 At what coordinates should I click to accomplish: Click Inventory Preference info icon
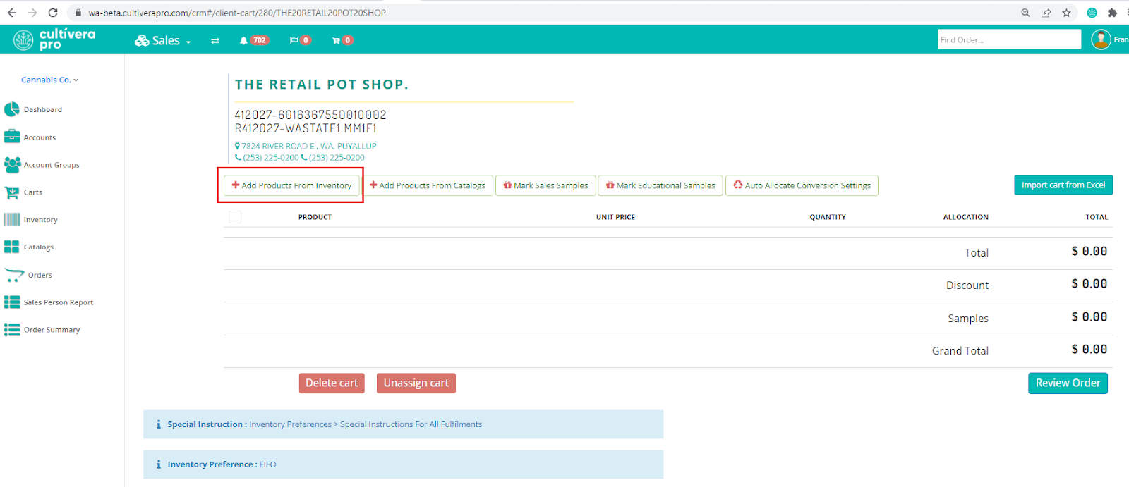tap(159, 464)
